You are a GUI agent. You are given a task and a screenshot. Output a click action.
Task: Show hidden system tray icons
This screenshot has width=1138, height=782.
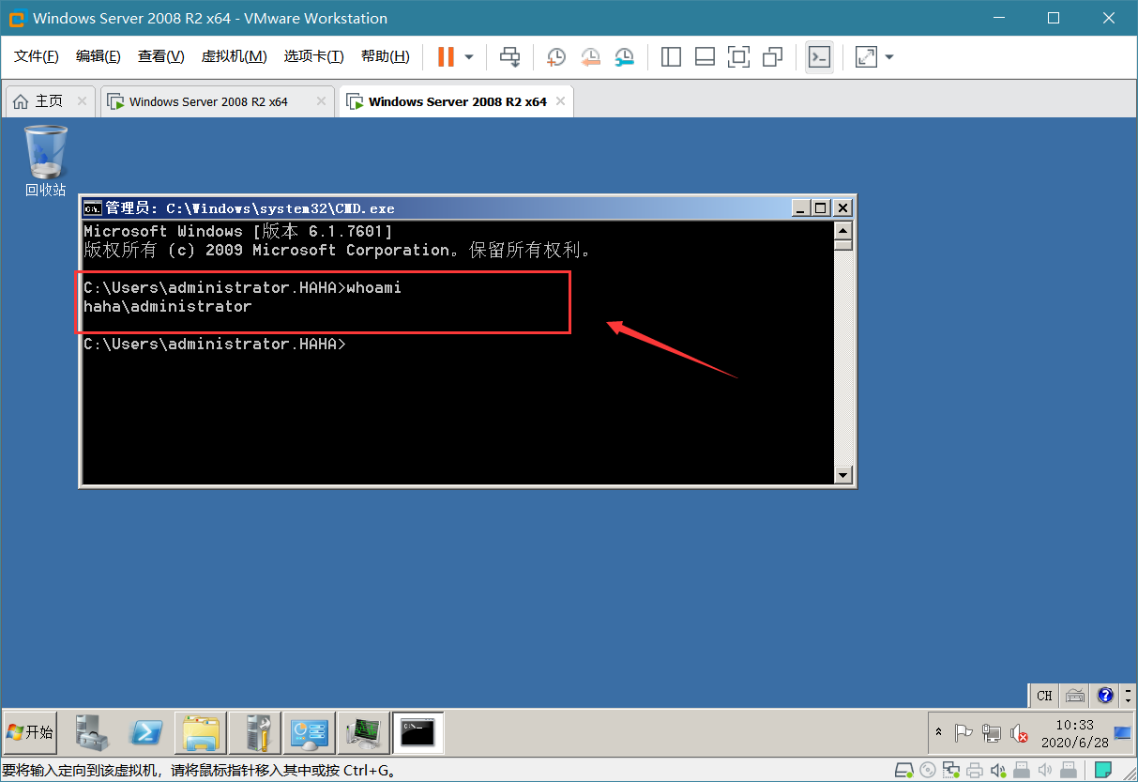(x=939, y=733)
